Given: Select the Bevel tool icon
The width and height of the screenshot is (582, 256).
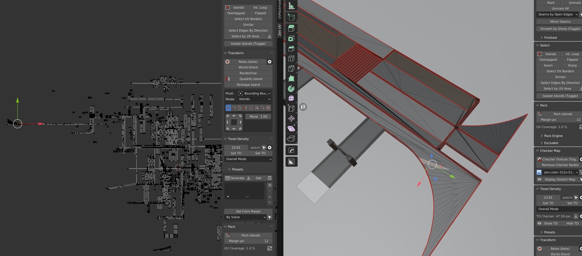Looking at the screenshot, I should [x=291, y=49].
